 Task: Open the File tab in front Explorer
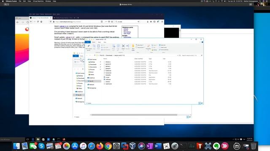pos(88,42)
